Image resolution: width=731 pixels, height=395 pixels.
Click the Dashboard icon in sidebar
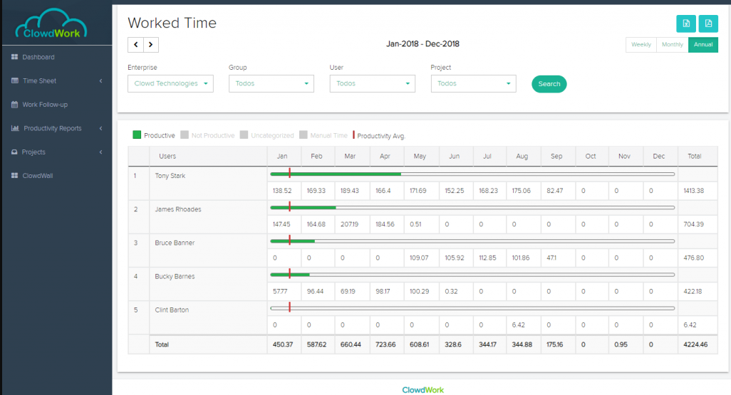point(14,57)
